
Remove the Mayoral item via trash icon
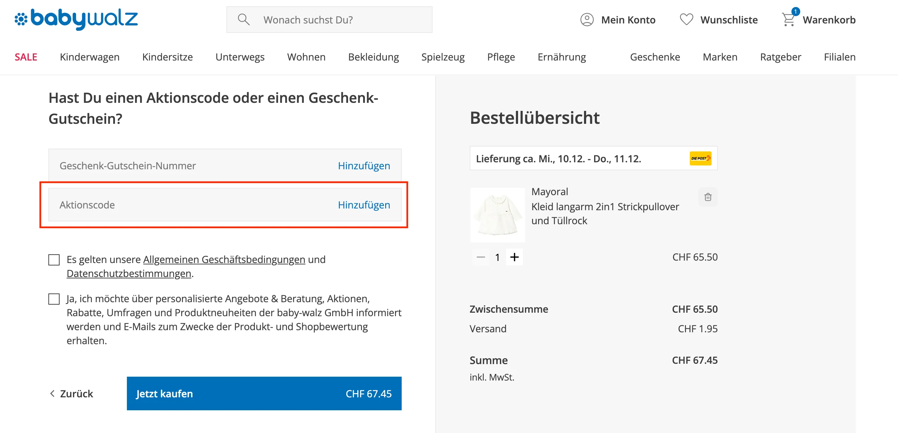coord(708,197)
